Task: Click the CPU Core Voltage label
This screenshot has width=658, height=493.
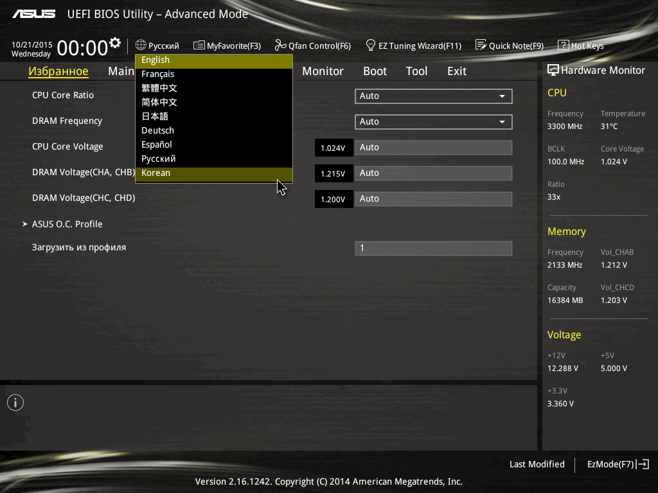Action: [67, 146]
